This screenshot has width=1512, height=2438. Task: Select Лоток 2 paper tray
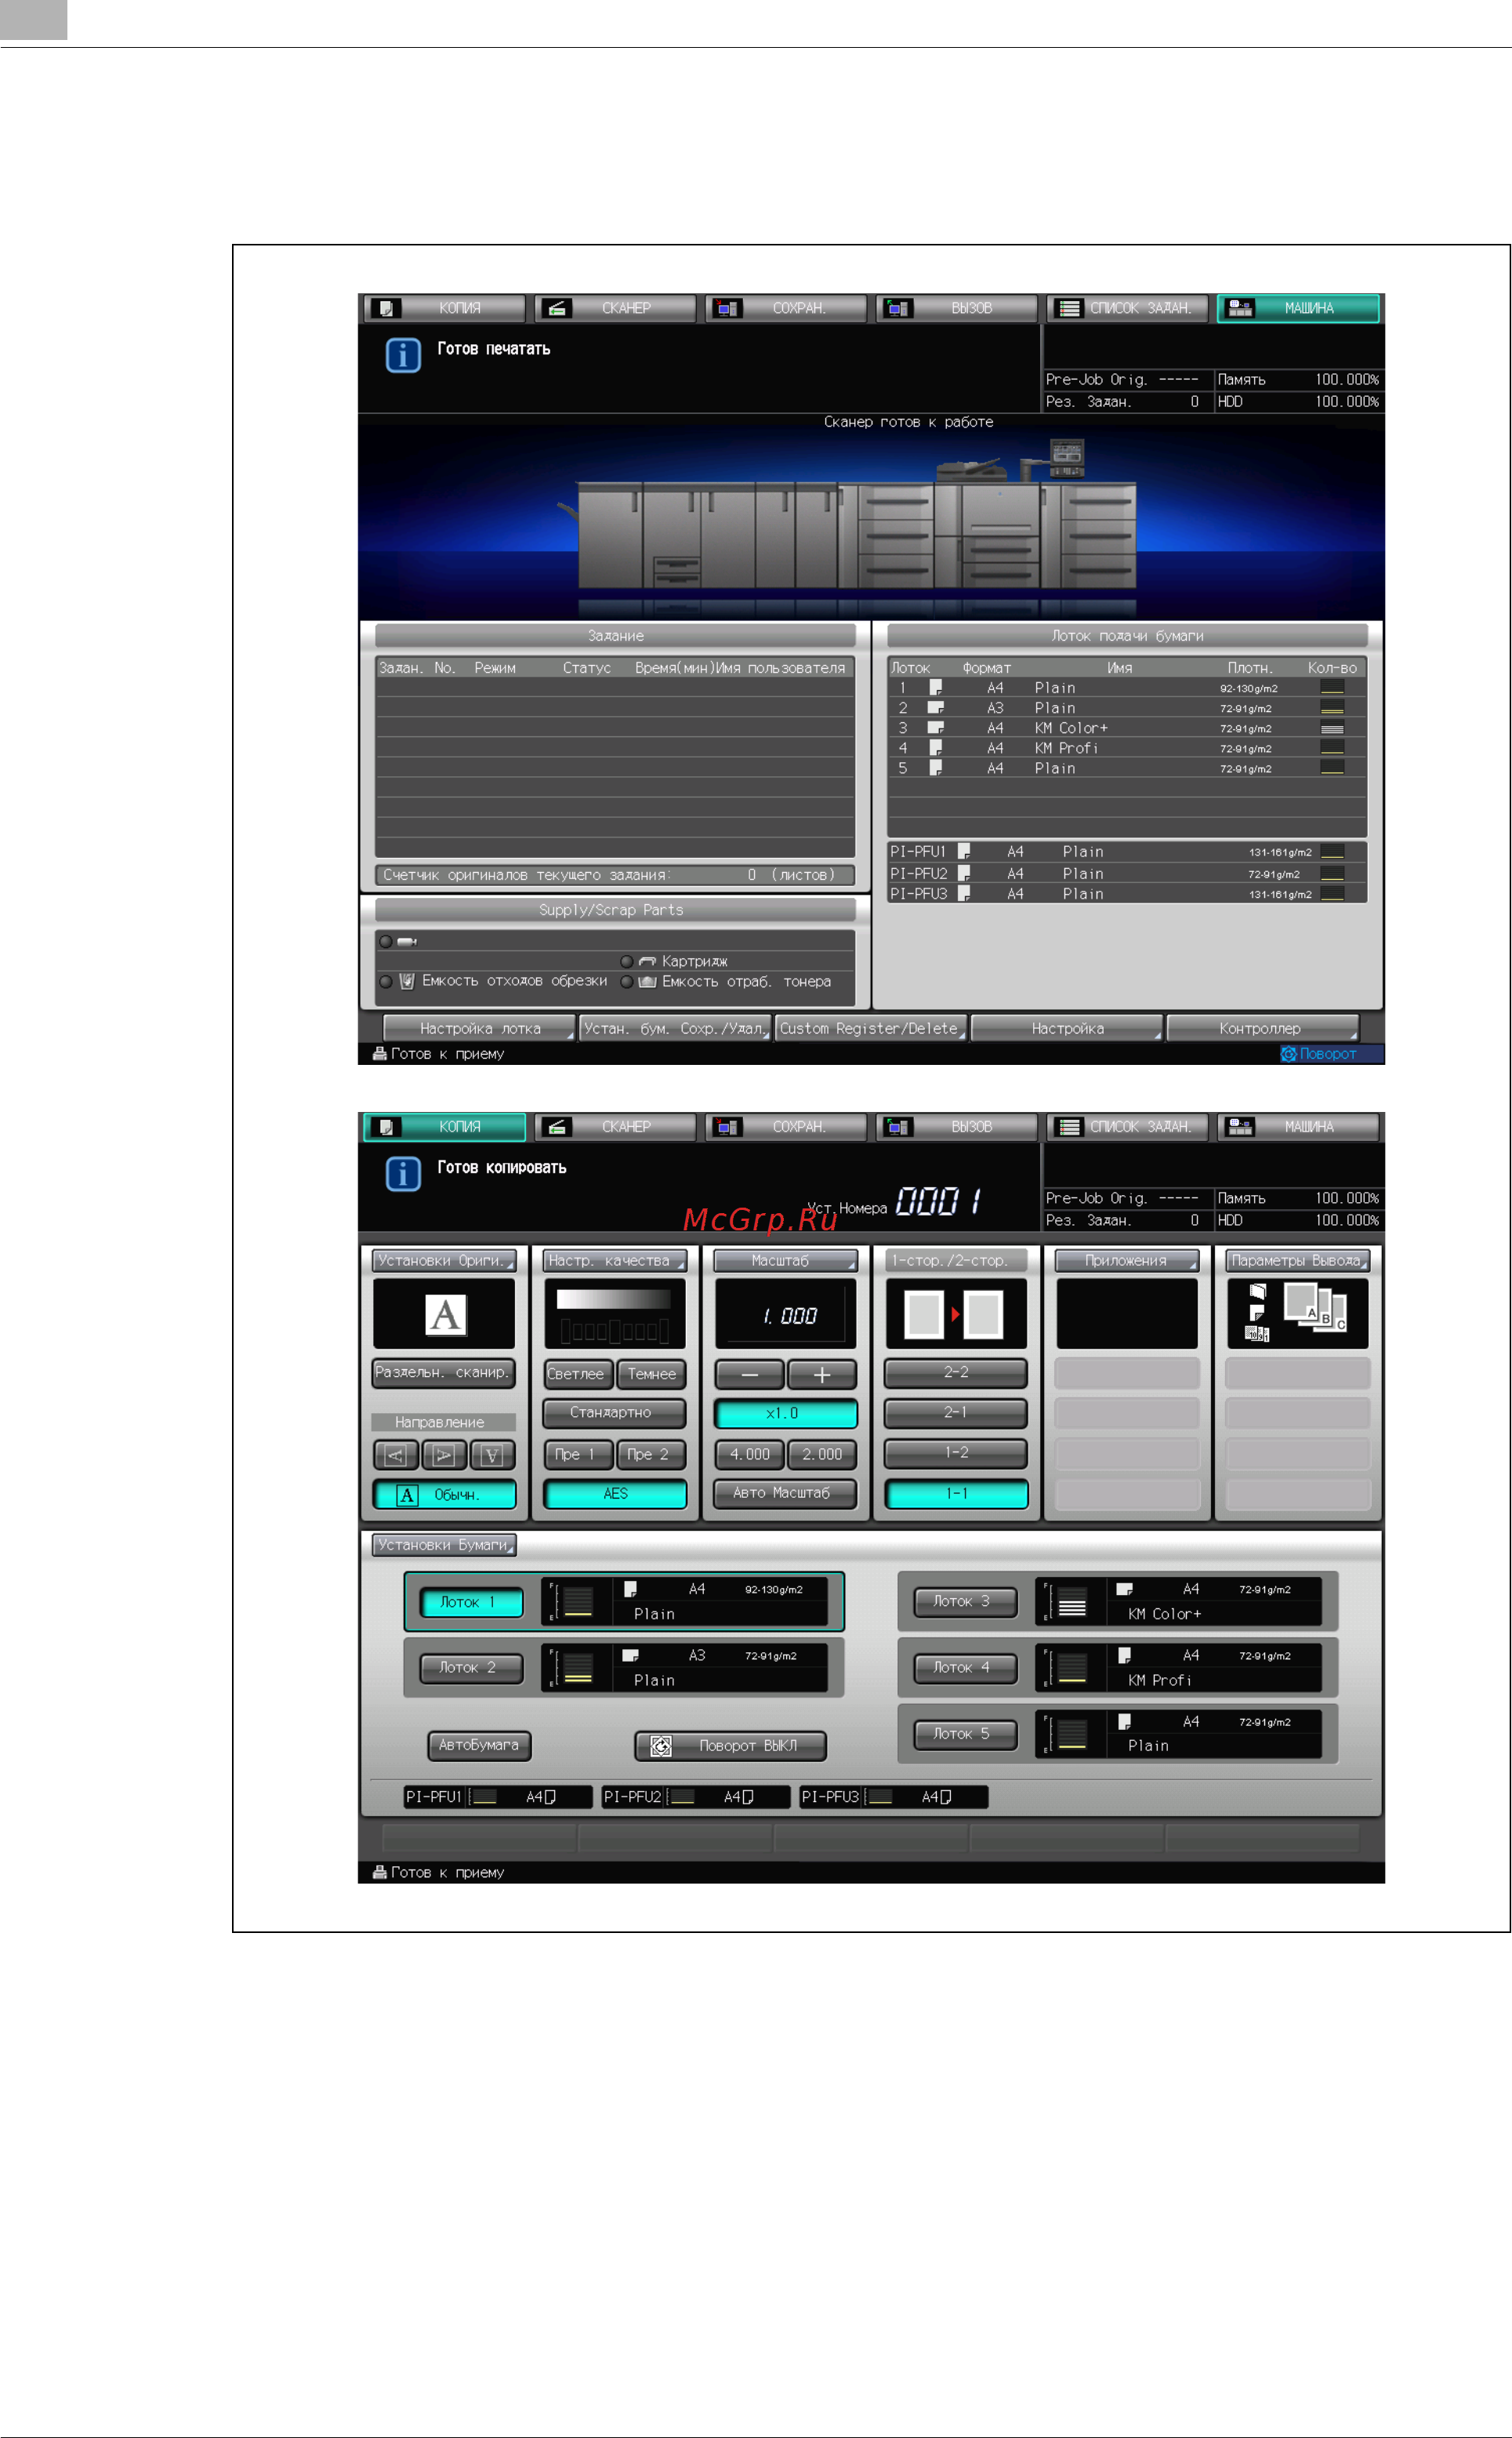point(471,1668)
